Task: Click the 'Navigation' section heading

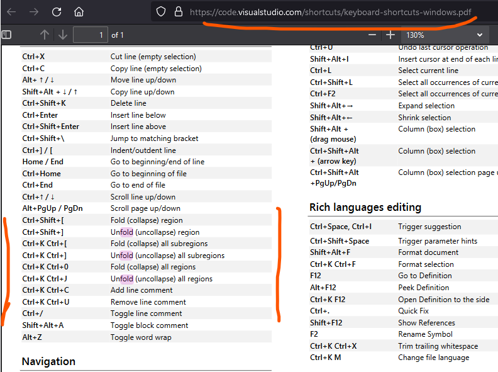Action: [x=48, y=361]
